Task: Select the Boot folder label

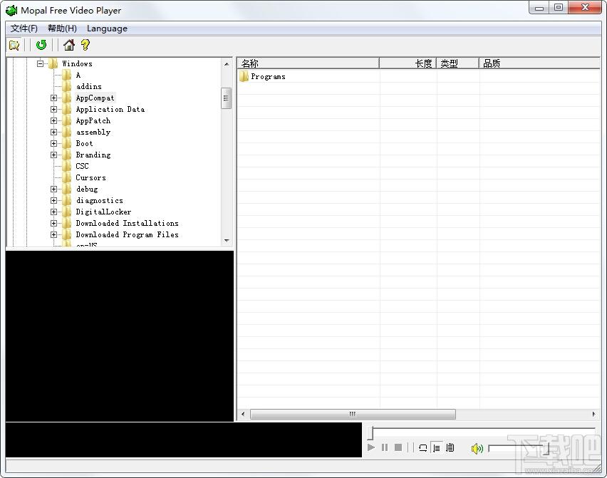Action: tap(84, 144)
